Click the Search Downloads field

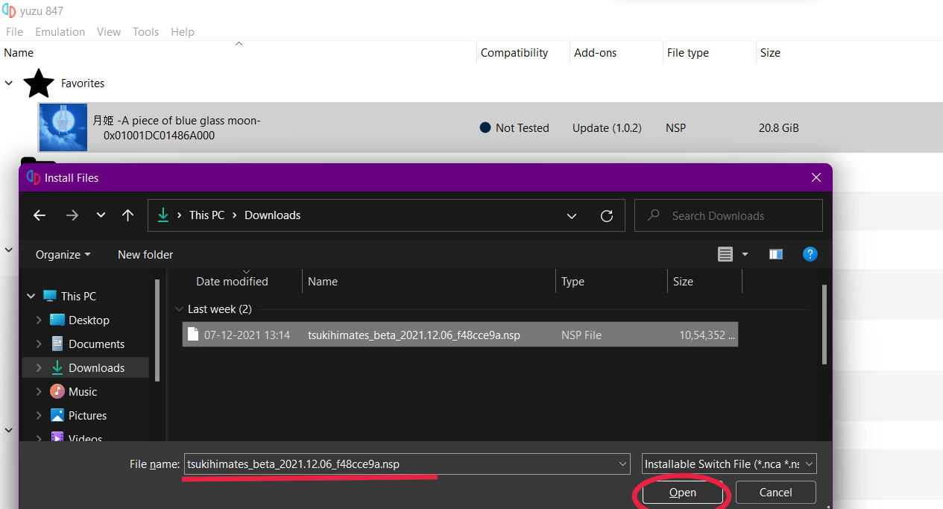click(728, 215)
